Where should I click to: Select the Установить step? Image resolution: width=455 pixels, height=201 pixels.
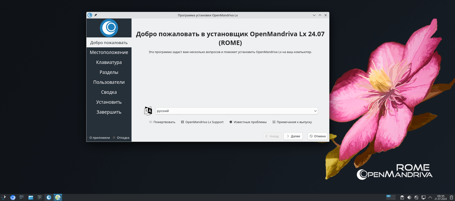(109, 102)
